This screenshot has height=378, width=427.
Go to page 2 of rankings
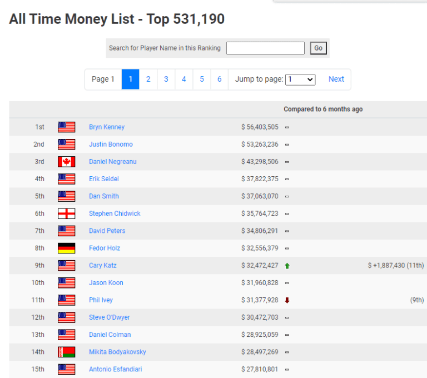click(x=148, y=79)
